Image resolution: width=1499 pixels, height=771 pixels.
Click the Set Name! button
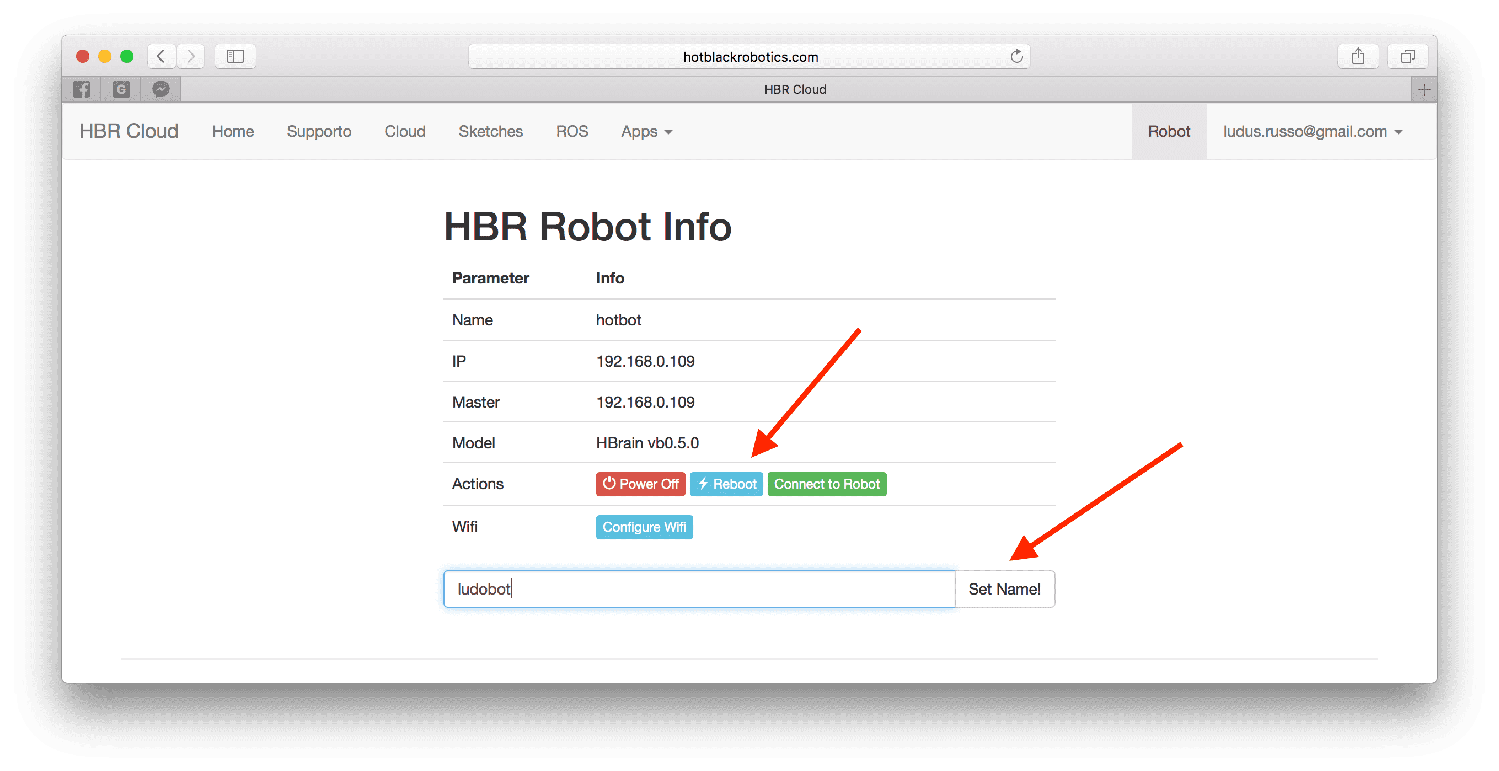coord(1004,589)
